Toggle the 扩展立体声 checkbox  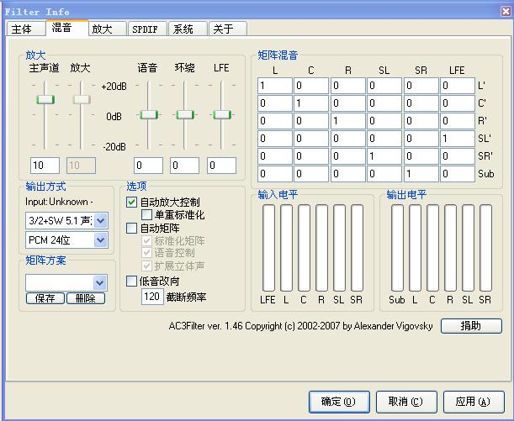[146, 266]
